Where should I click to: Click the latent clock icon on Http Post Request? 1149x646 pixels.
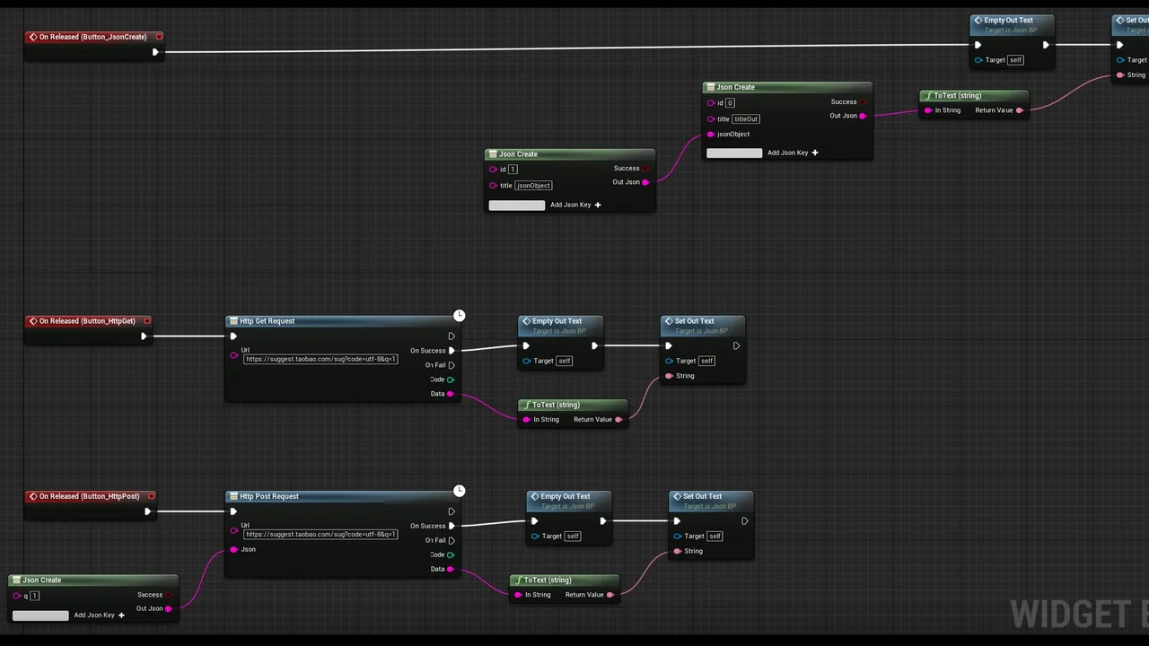pyautogui.click(x=459, y=491)
